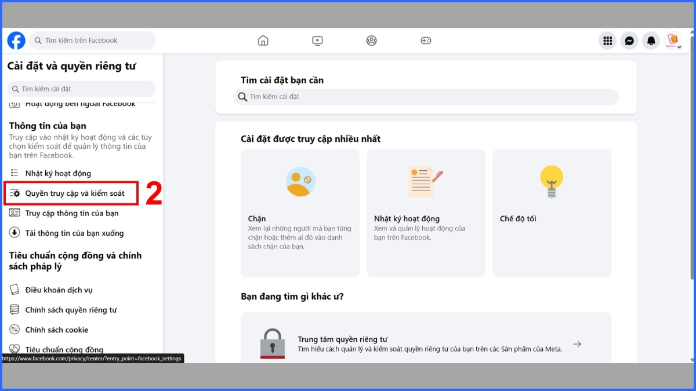
Task: Click the padlock icon for Trung tâm quyền riêng tư
Action: click(x=273, y=344)
